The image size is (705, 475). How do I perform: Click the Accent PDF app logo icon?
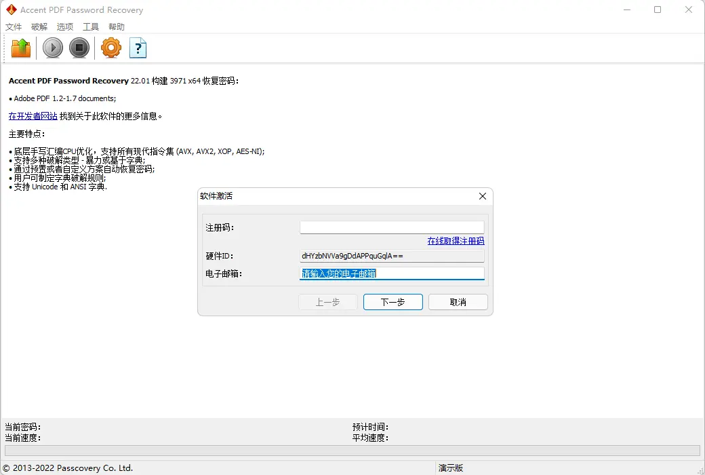[x=11, y=9]
